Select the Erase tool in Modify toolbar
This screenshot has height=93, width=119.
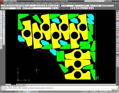tap(4, 11)
